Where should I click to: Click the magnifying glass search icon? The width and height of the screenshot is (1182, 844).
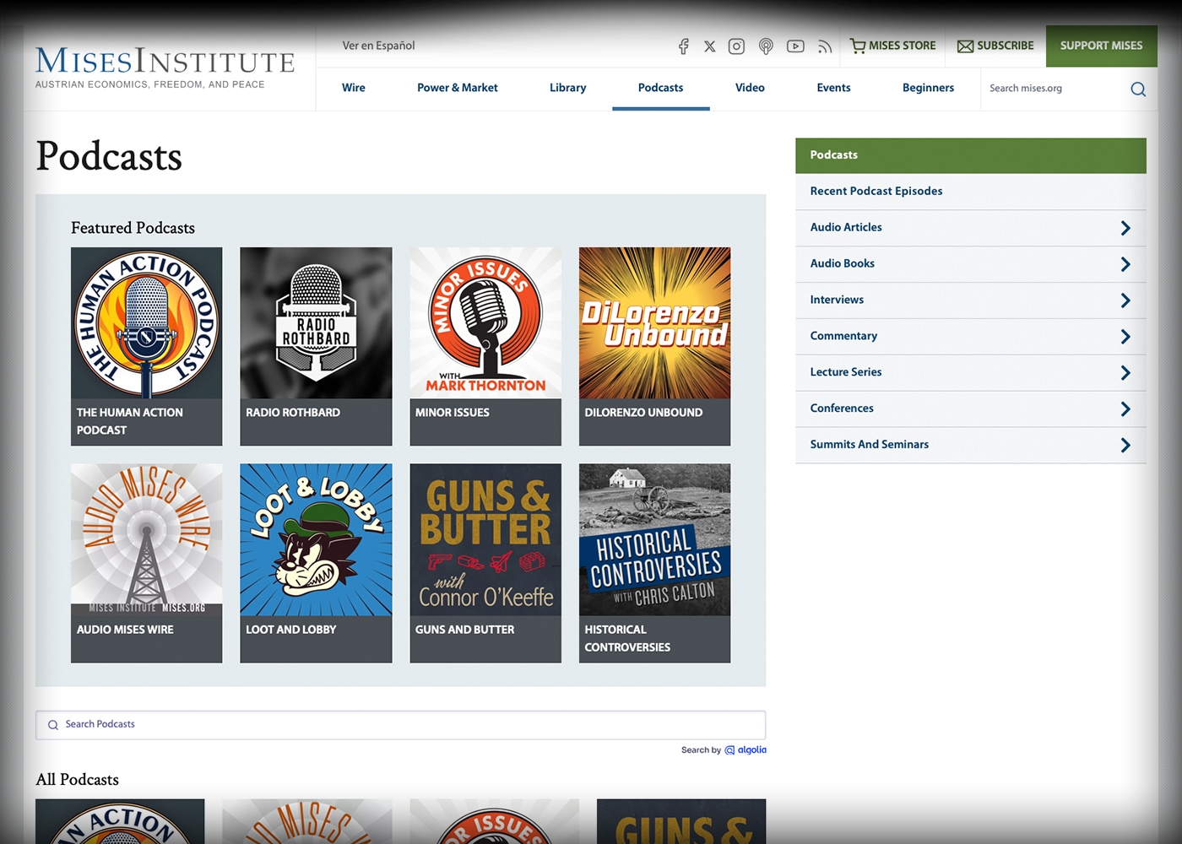click(1137, 89)
